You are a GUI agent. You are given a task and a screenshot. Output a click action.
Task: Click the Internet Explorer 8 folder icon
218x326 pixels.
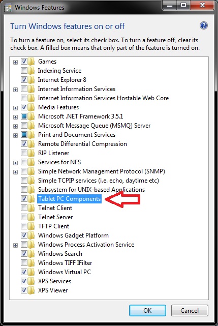(32, 80)
